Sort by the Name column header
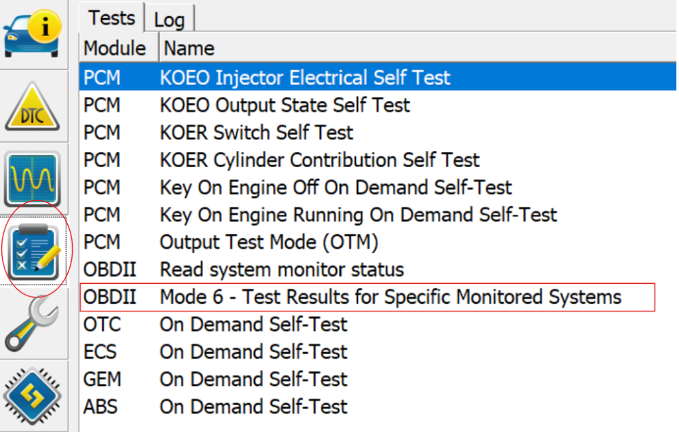Image resolution: width=679 pixels, height=432 pixels. (418, 48)
